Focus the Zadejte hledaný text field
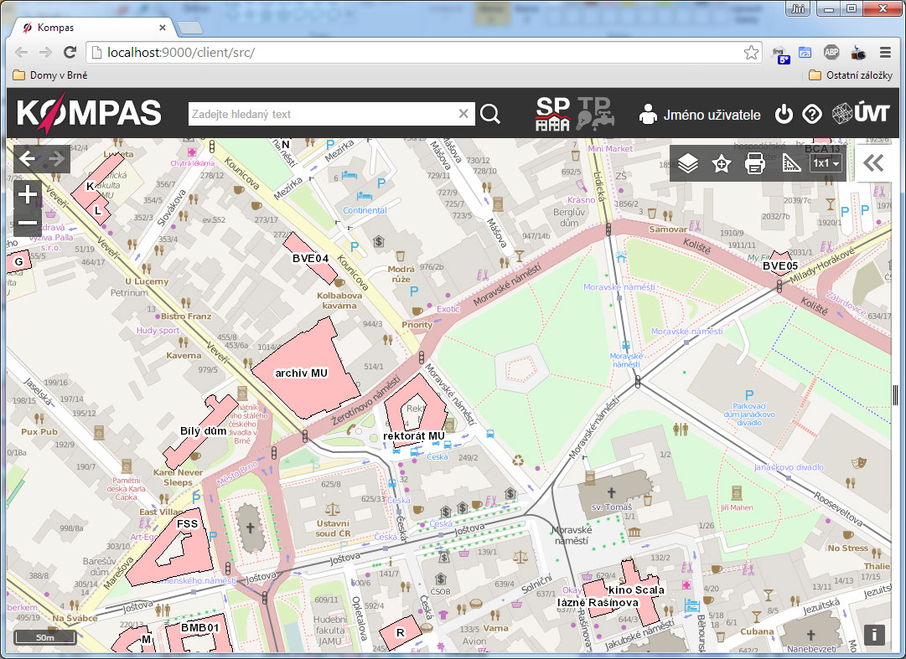 (323, 114)
